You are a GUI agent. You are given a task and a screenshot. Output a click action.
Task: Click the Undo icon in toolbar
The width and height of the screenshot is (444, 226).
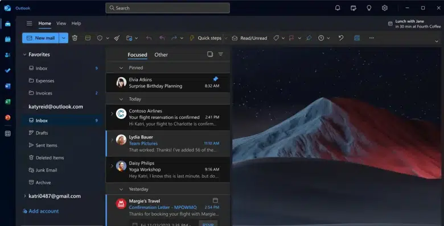pyautogui.click(x=341, y=38)
